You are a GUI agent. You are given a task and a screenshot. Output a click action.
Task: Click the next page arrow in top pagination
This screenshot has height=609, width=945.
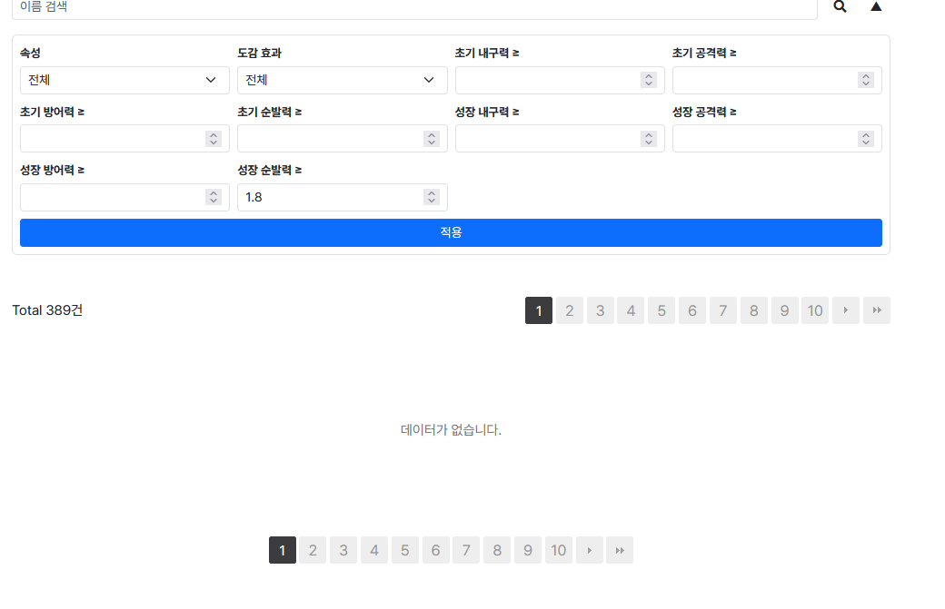[x=845, y=310]
